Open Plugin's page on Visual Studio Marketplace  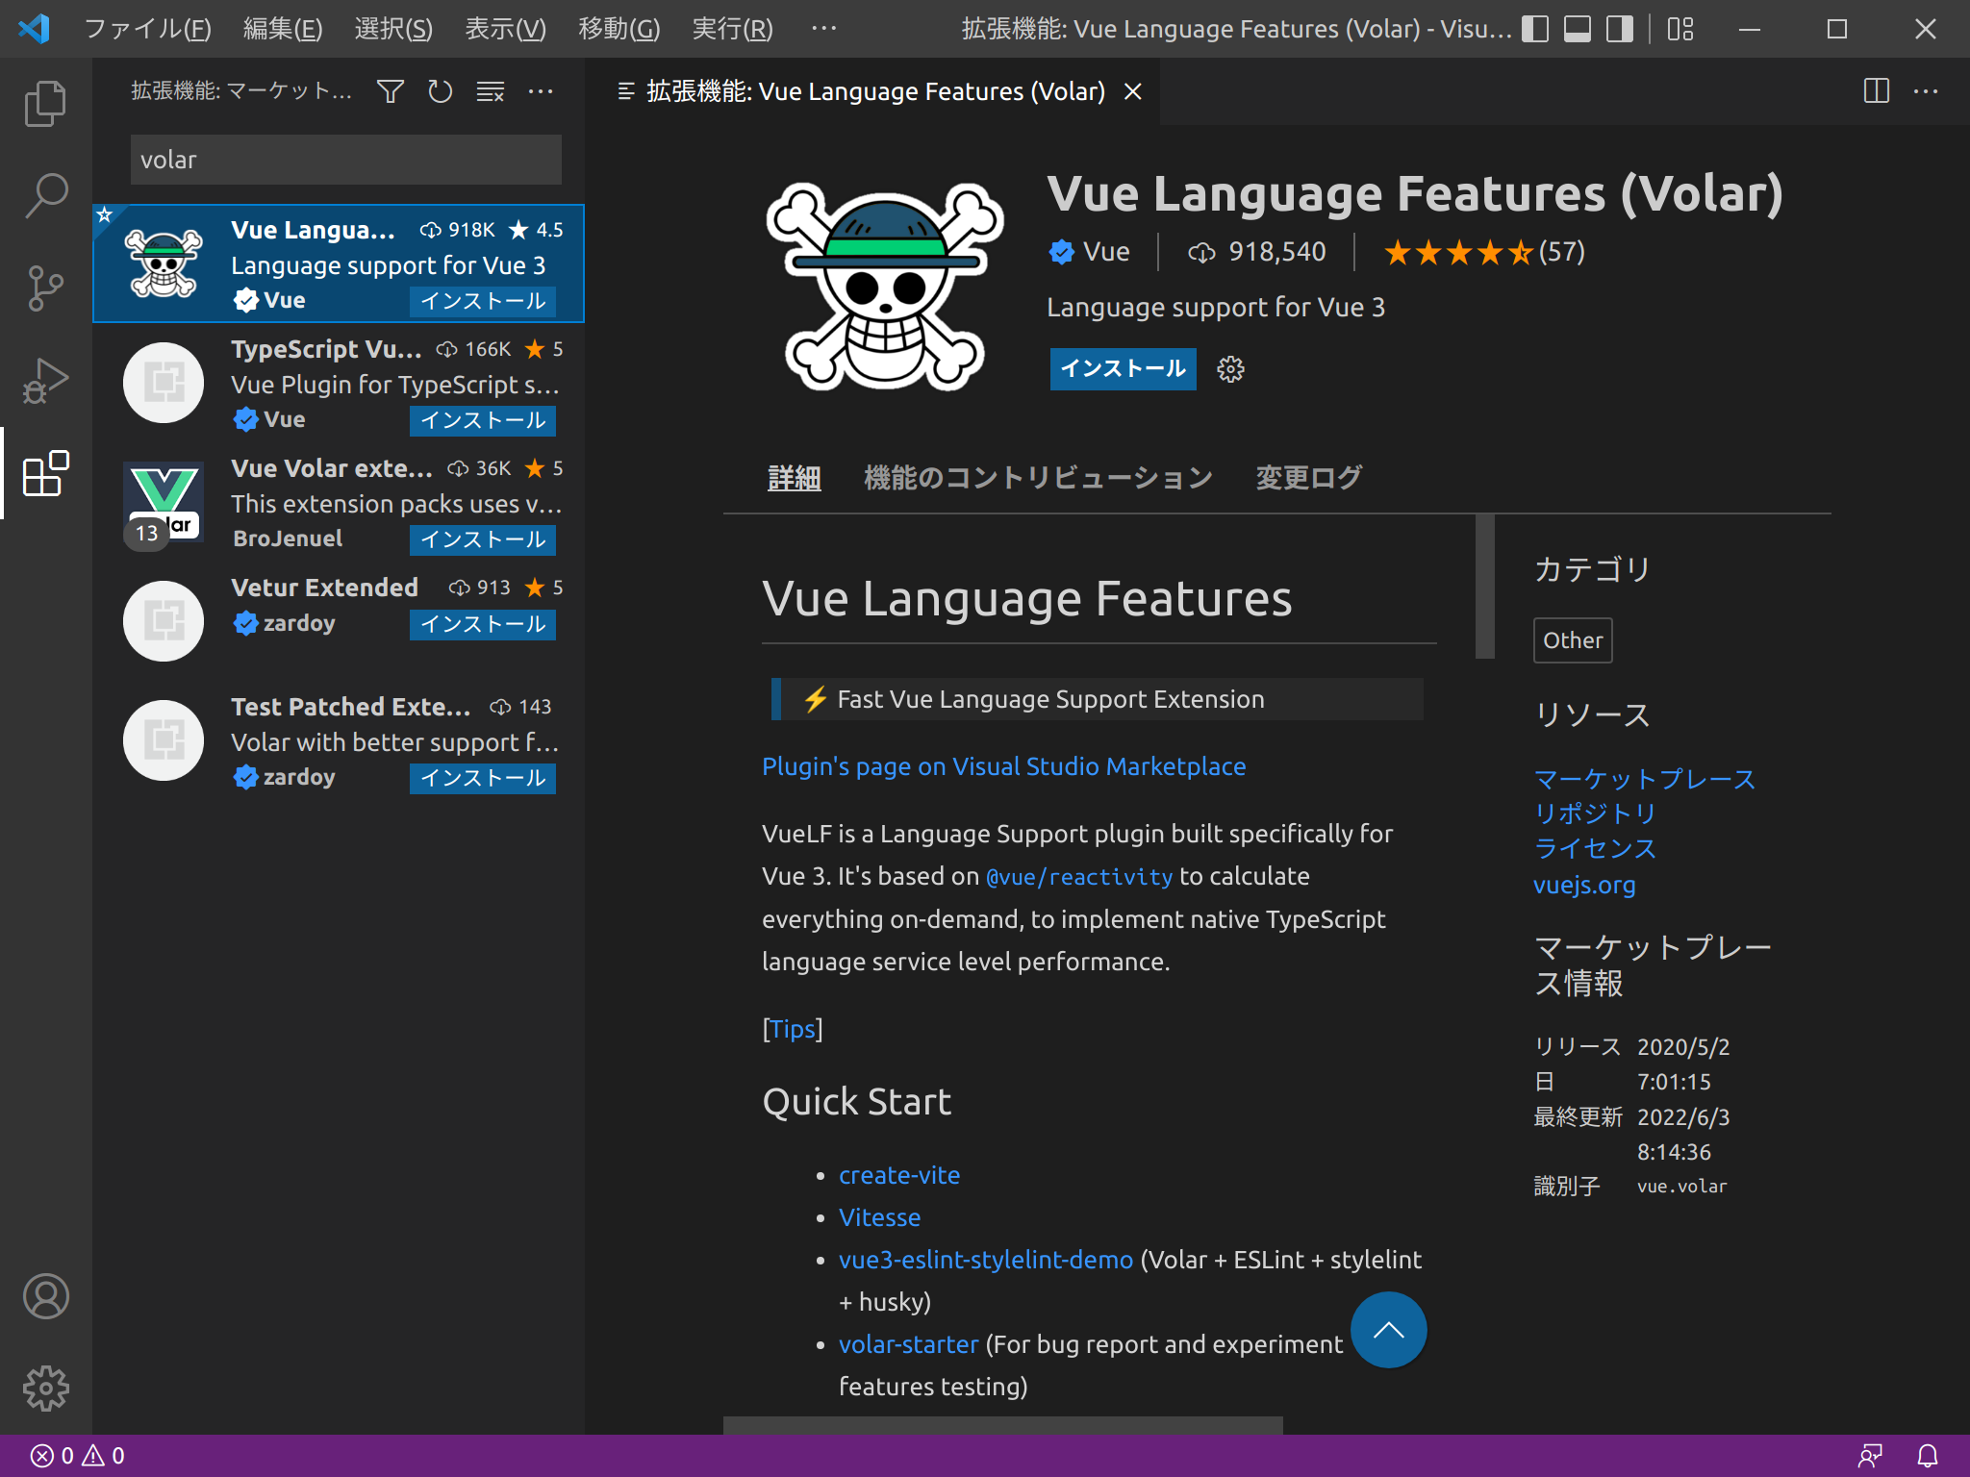pos(1003,766)
